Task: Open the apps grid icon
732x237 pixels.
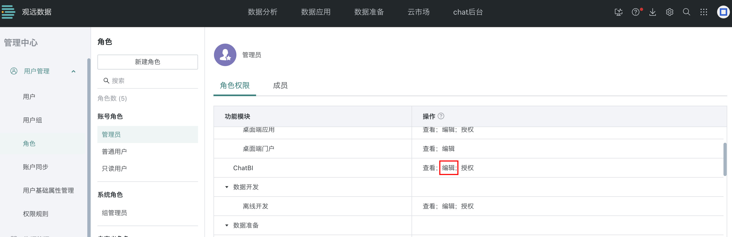Action: (704, 12)
